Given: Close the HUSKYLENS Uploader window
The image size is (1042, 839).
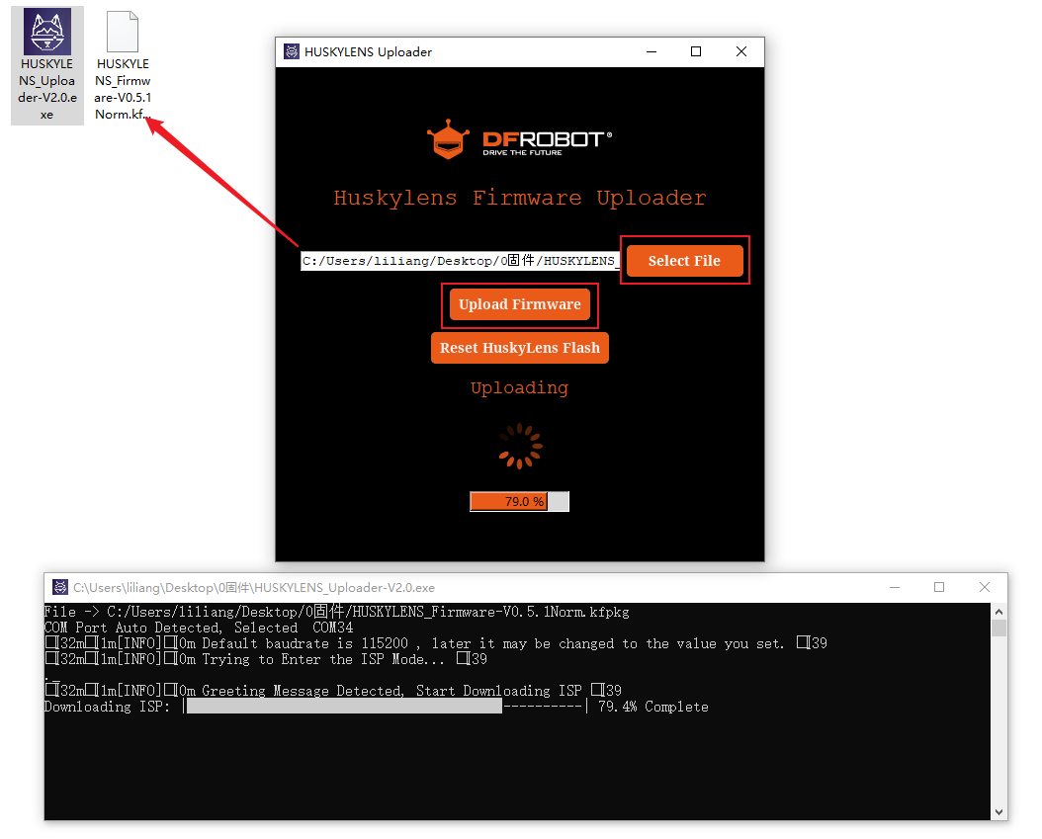Looking at the screenshot, I should point(741,51).
